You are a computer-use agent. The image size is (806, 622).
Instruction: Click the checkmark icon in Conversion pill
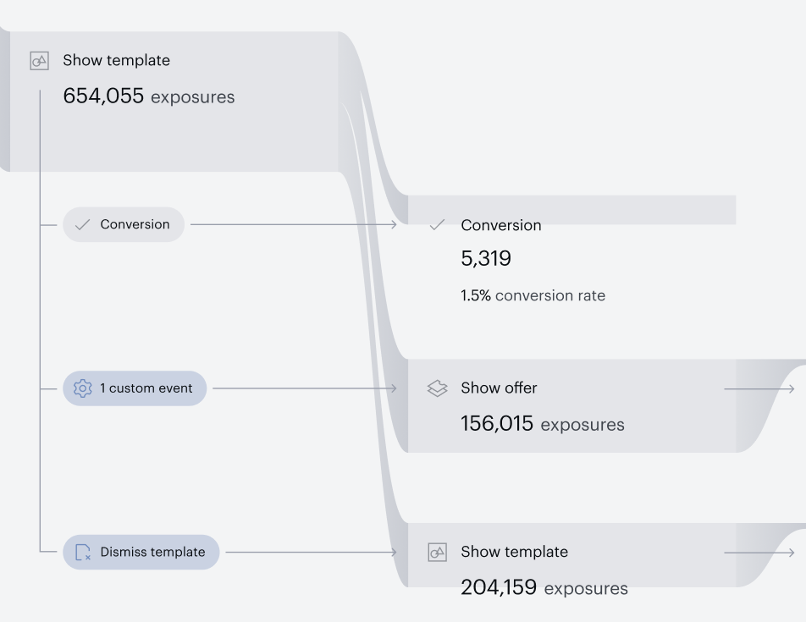82,224
